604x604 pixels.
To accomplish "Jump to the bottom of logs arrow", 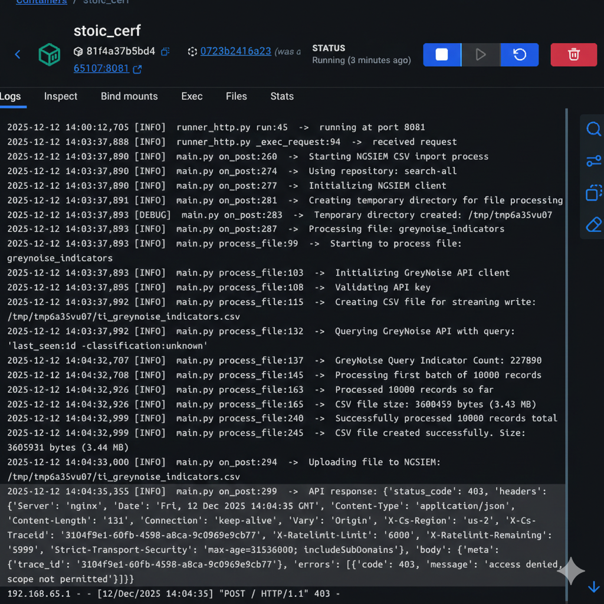I will (593, 587).
